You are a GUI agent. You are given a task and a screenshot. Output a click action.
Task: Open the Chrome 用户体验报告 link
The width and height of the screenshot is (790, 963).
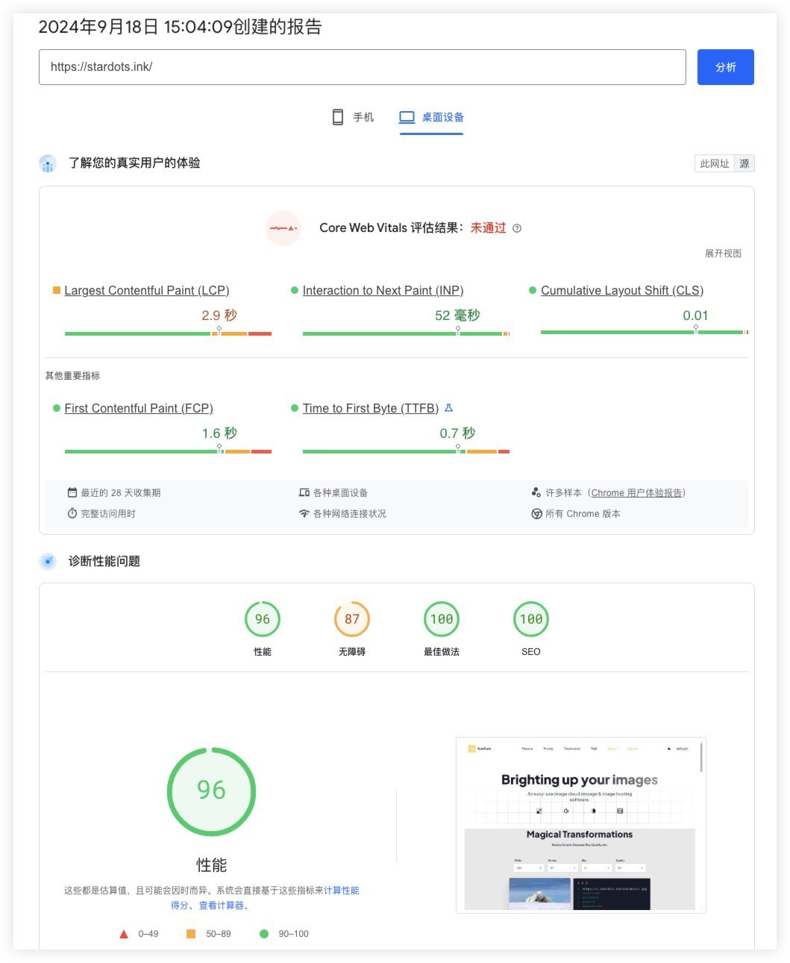pyautogui.click(x=638, y=492)
